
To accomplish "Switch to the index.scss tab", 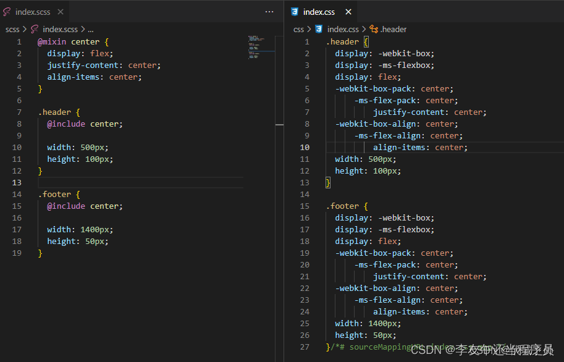I will pyautogui.click(x=32, y=11).
